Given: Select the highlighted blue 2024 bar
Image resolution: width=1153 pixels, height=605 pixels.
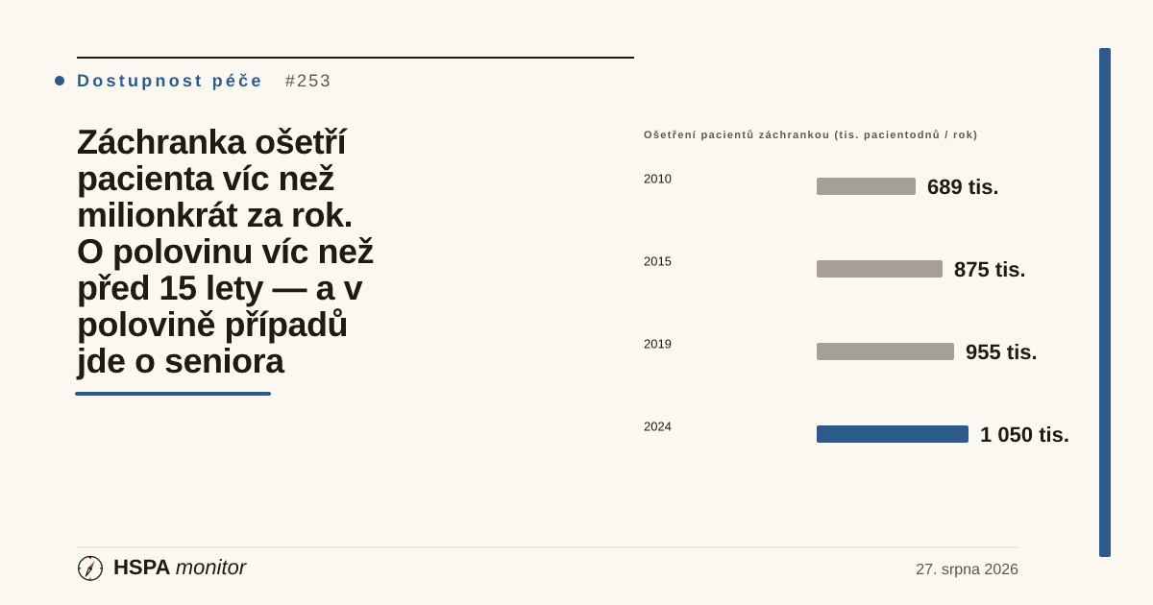Looking at the screenshot, I should [x=893, y=434].
